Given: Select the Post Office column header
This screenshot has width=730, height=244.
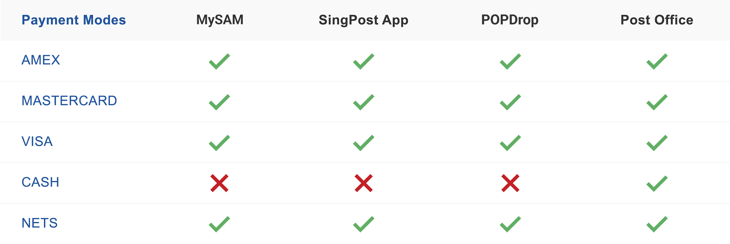Looking at the screenshot, I should click(x=657, y=20).
